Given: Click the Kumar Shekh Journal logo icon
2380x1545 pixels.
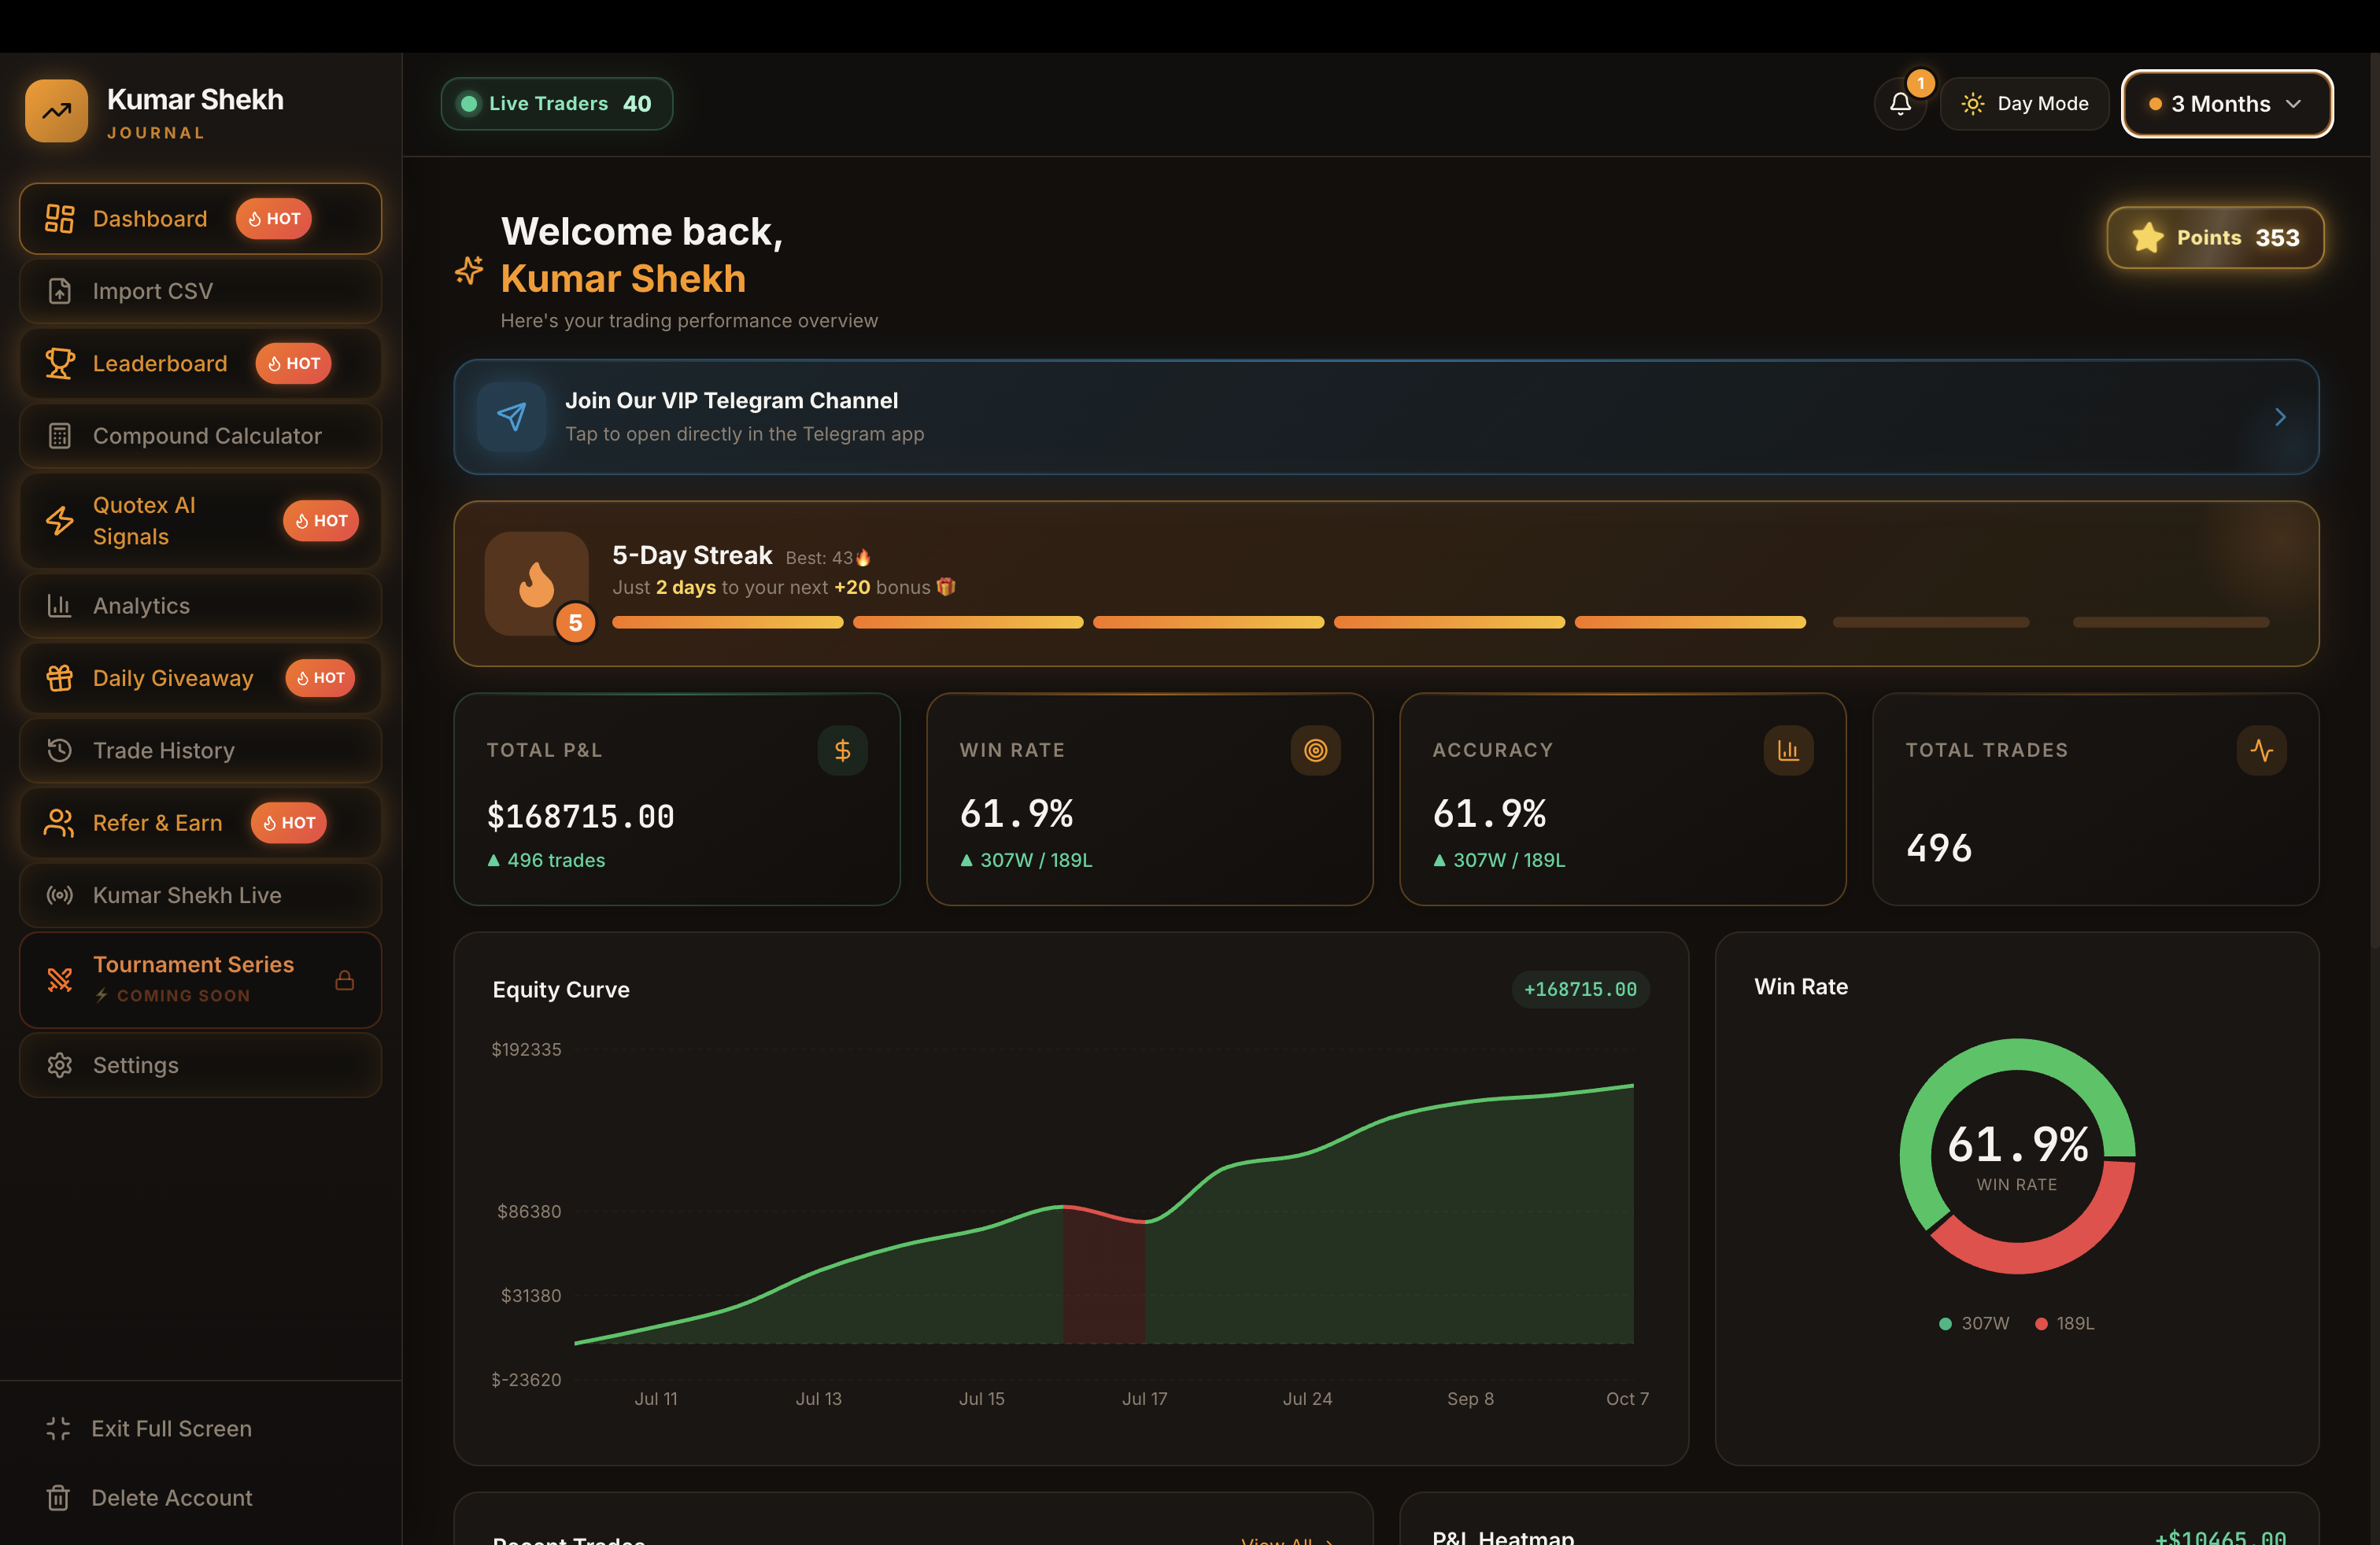Looking at the screenshot, I should coord(57,111).
